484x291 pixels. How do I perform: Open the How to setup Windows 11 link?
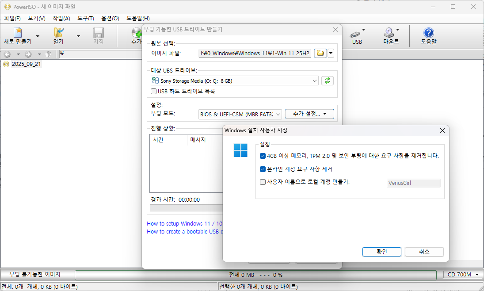(185, 223)
